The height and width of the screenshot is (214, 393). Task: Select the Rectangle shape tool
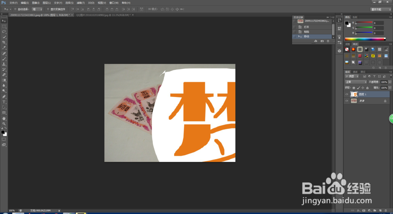pyautogui.click(x=4, y=113)
